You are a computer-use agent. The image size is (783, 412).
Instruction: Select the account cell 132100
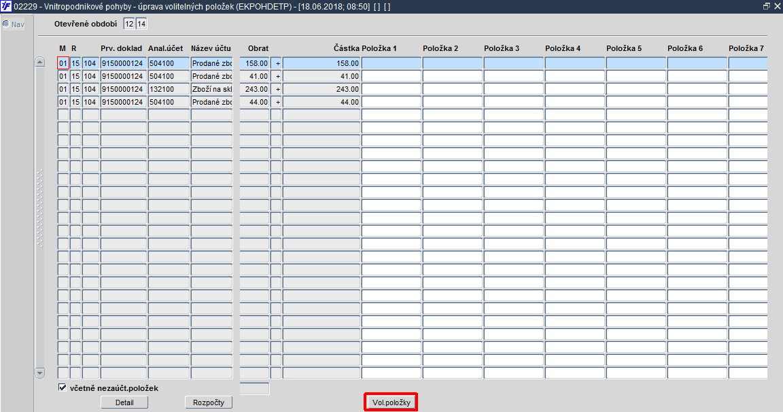(169, 89)
